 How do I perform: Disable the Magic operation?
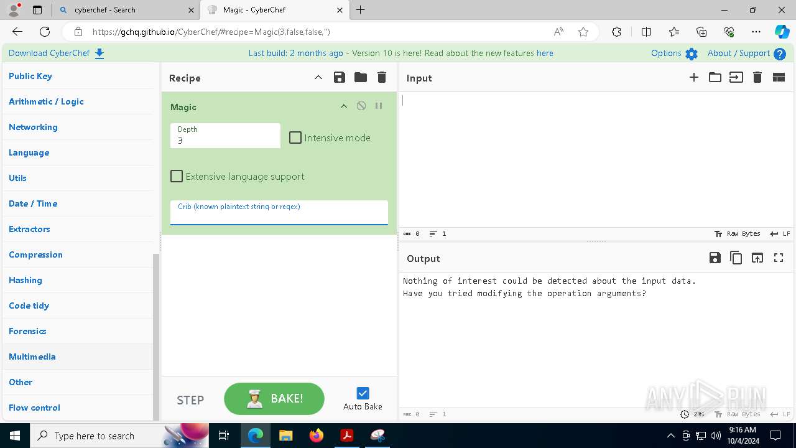[361, 106]
